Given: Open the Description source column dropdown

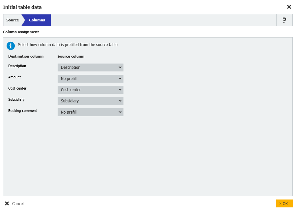Looking at the screenshot, I should click(x=90, y=67).
